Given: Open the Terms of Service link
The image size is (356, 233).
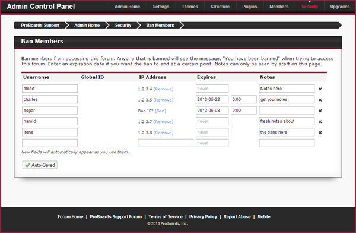Looking at the screenshot, I should tap(166, 216).
